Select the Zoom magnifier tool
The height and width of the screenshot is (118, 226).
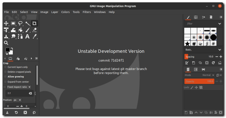click(x=6, y=43)
